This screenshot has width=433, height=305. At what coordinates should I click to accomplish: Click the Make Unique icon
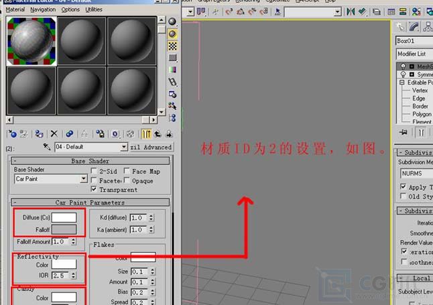(x=84, y=134)
